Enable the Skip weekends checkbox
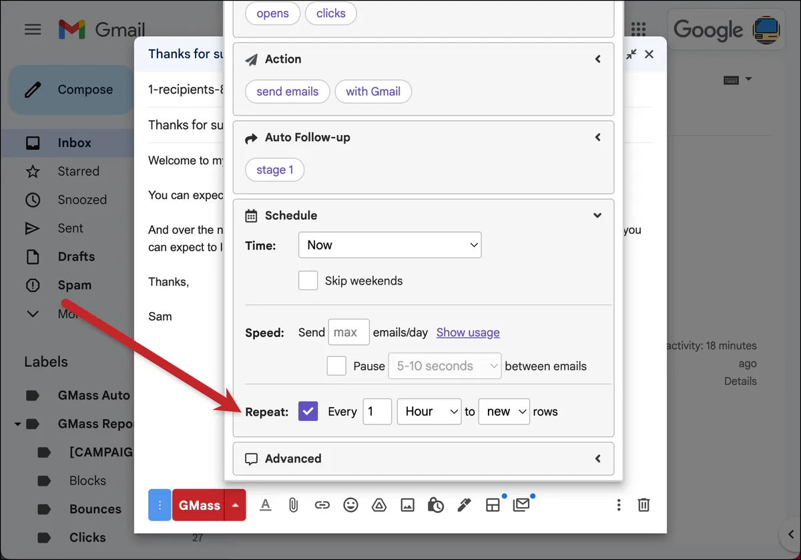This screenshot has width=801, height=560. 308,281
